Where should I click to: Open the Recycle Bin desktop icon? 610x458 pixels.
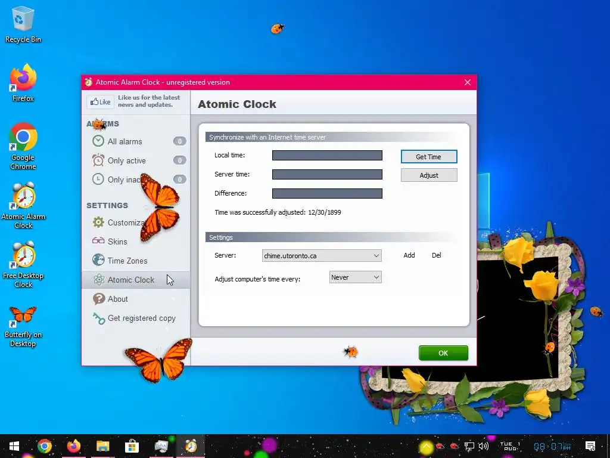point(23,24)
